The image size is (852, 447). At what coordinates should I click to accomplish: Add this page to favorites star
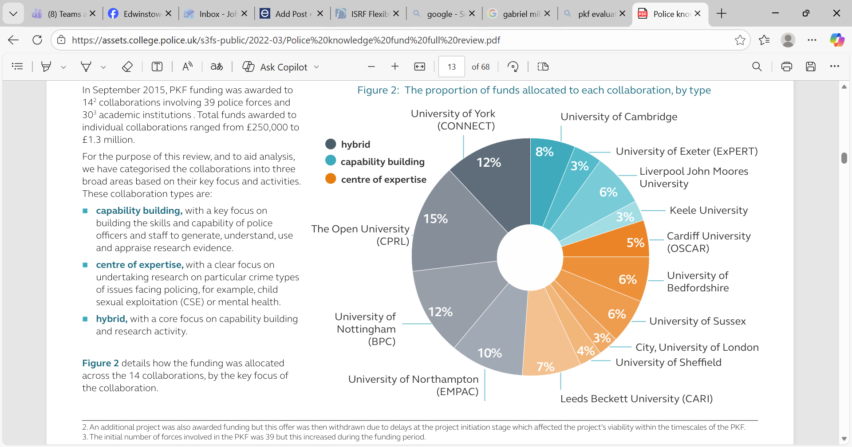pos(740,40)
